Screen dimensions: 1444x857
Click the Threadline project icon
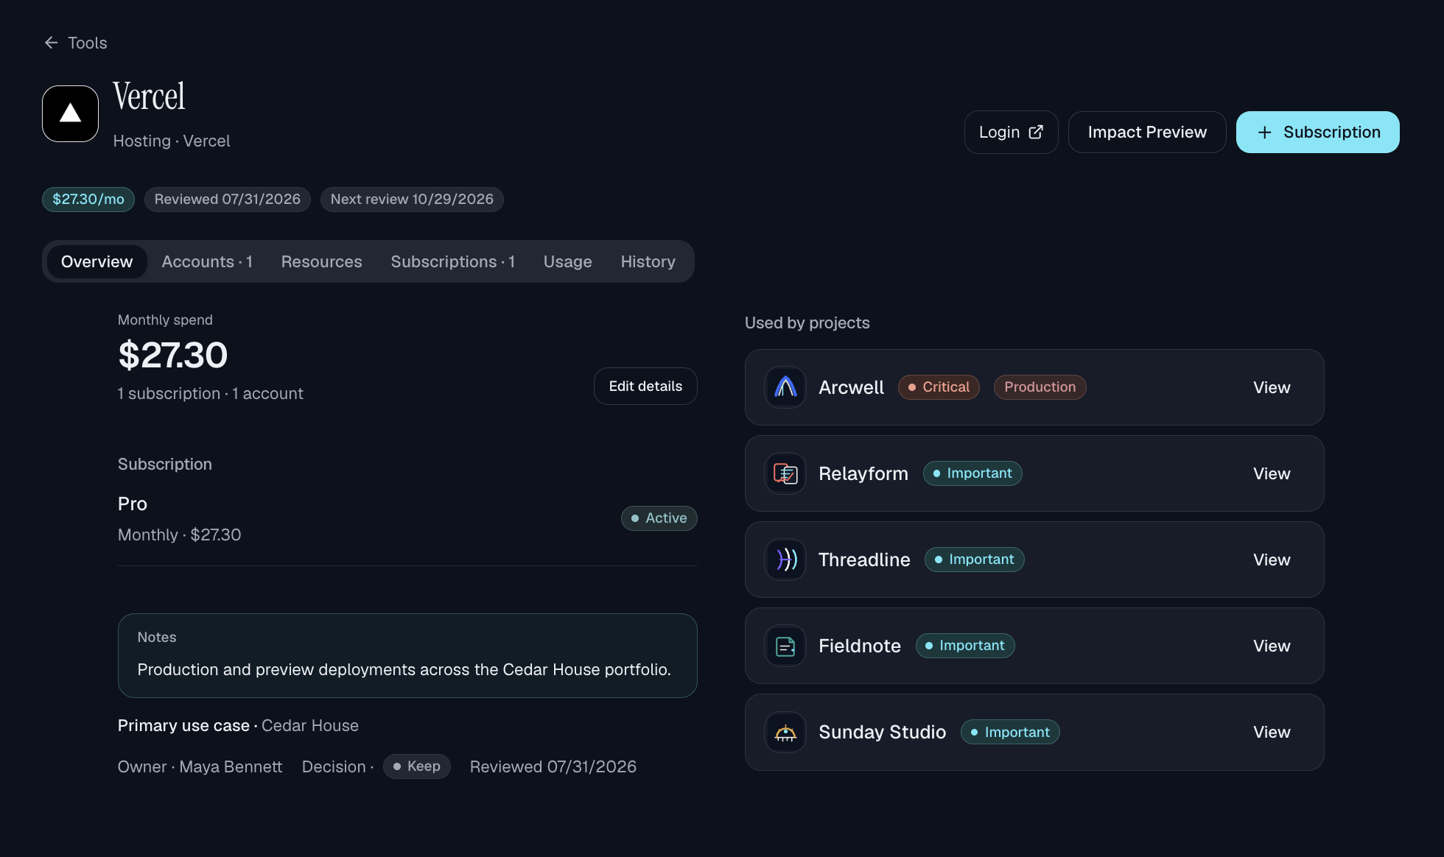[x=785, y=560]
